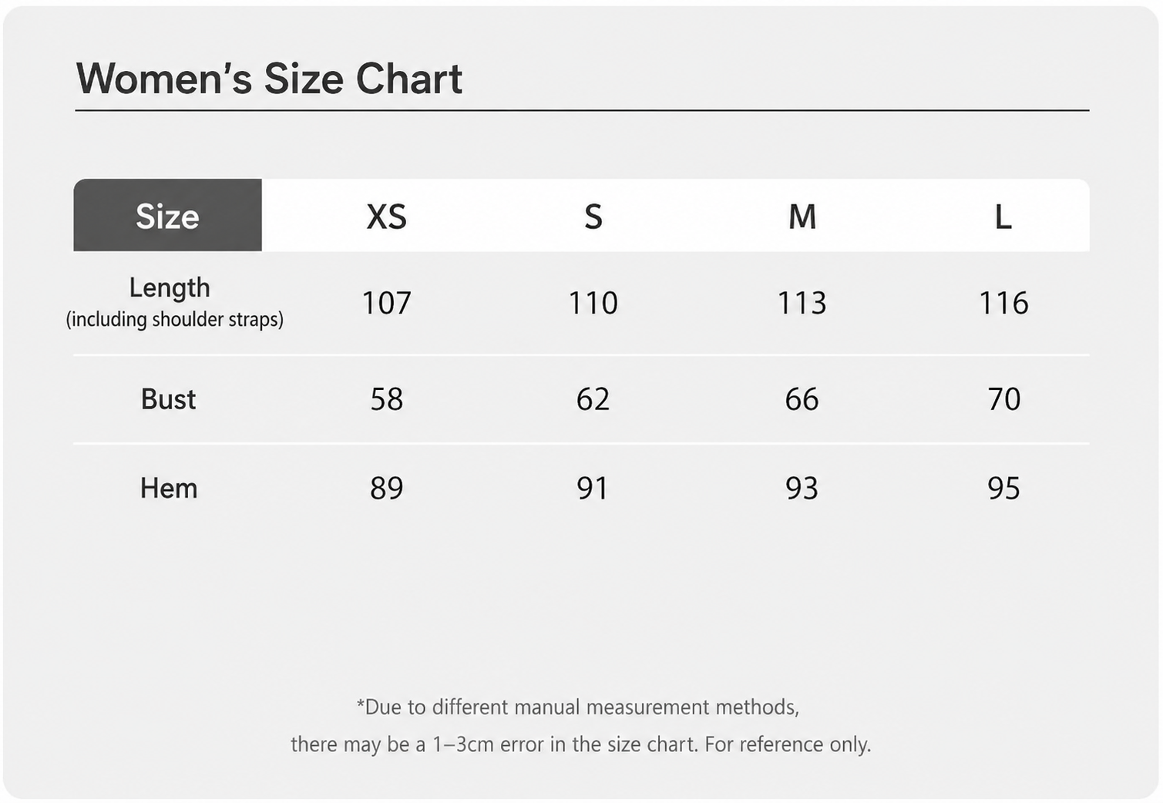Select the dark Size header cell
Screen dimensions: 1163x803
pyautogui.click(x=168, y=215)
